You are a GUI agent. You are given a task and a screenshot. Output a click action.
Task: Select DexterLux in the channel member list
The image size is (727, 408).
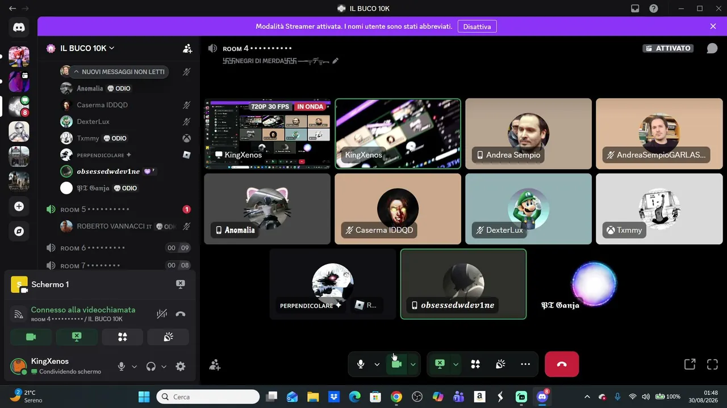click(126, 122)
